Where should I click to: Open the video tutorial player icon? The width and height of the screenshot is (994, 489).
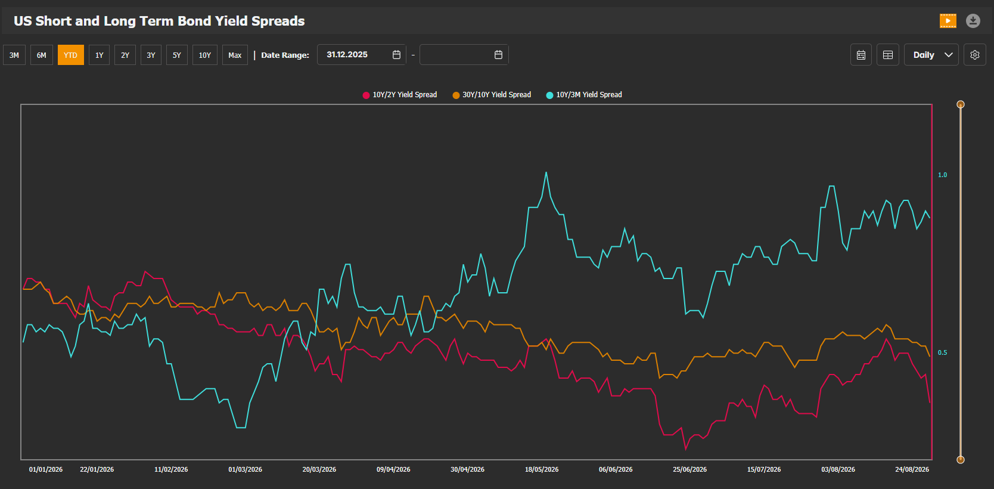pos(948,21)
